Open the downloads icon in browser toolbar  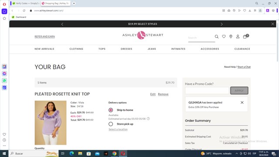[250, 10]
